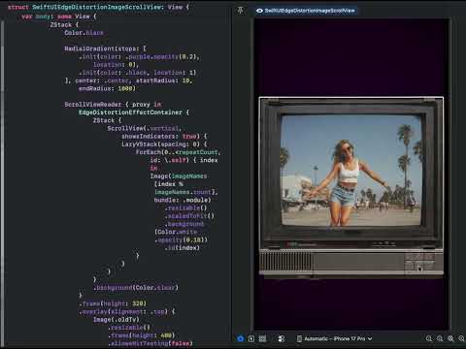Click the '.background(Color.clear)' line

point(136,288)
